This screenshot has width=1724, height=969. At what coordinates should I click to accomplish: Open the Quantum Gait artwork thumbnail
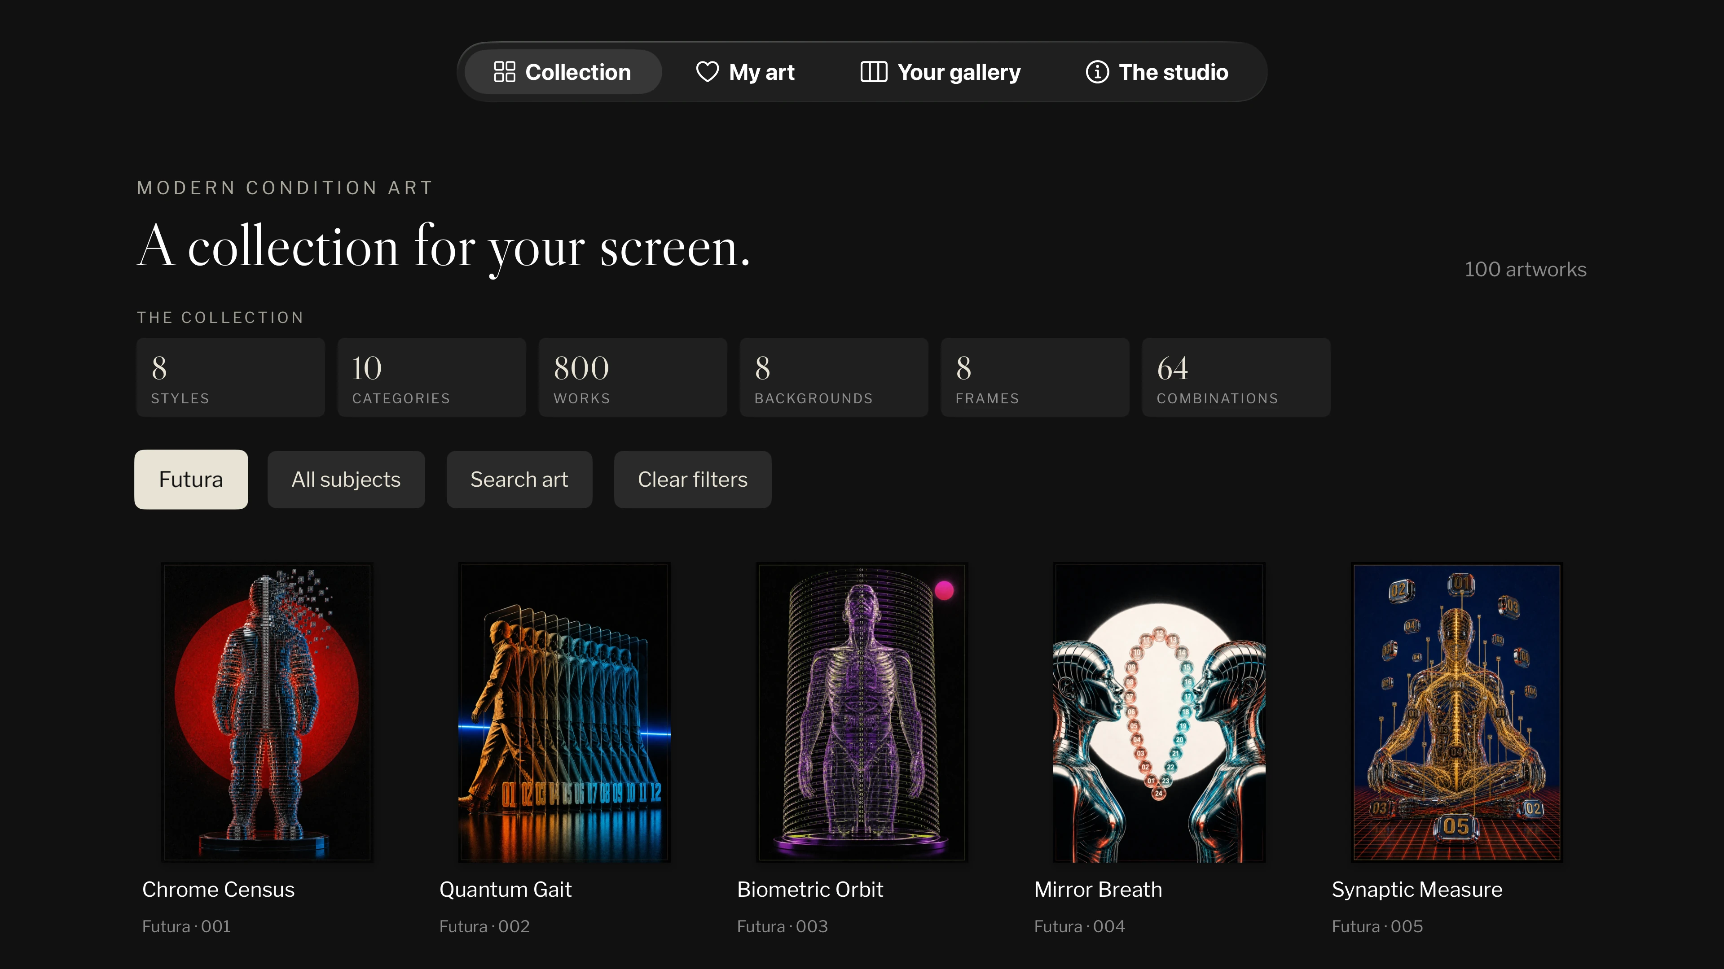point(564,712)
